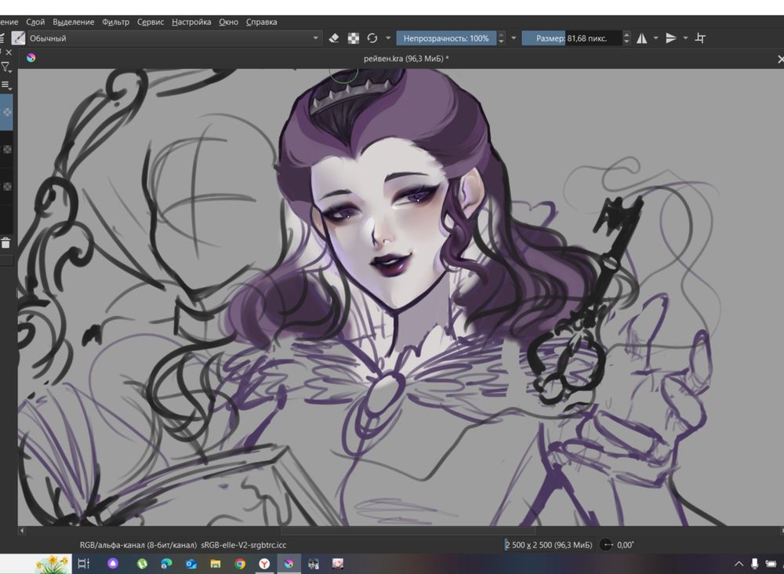Viewport: 784px width, 574px height.
Task: Click the 2 500 x 2 500 image size label
Action: (x=548, y=545)
